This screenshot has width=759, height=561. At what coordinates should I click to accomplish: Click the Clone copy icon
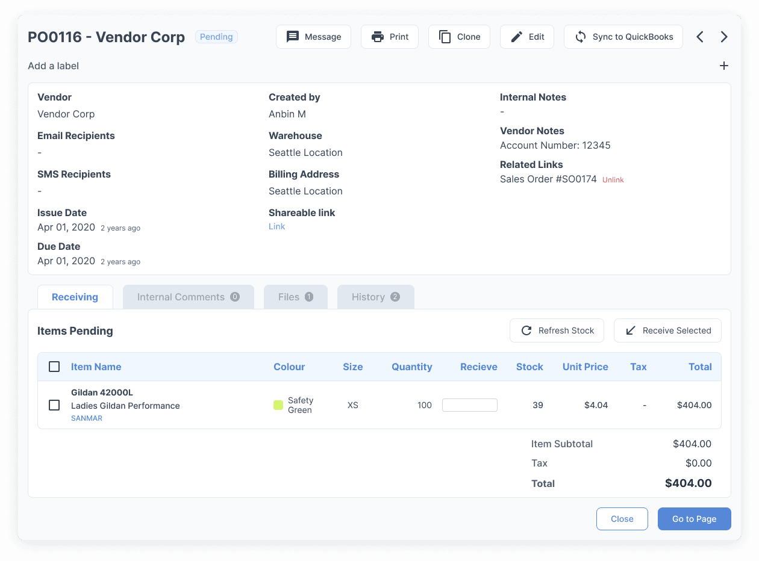click(444, 37)
